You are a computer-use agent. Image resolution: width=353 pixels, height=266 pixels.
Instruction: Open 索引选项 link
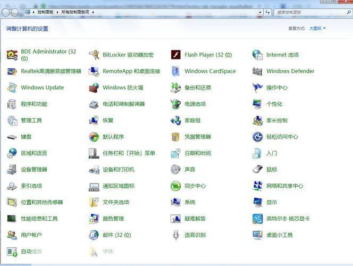pos(31,186)
